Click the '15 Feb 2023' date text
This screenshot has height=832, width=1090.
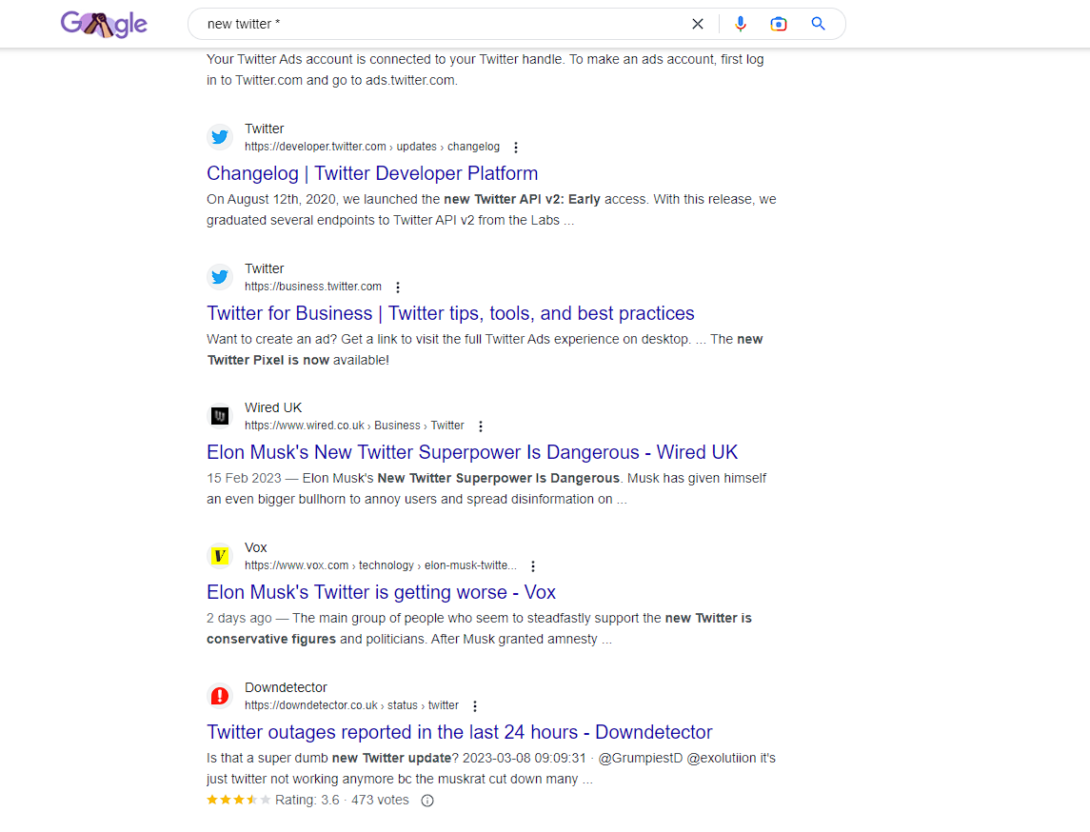point(244,478)
